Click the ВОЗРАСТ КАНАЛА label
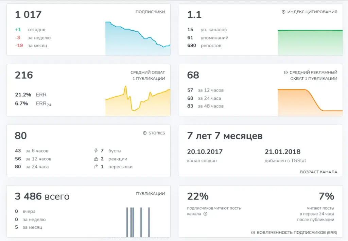This screenshot has height=241, width=348. point(318,172)
